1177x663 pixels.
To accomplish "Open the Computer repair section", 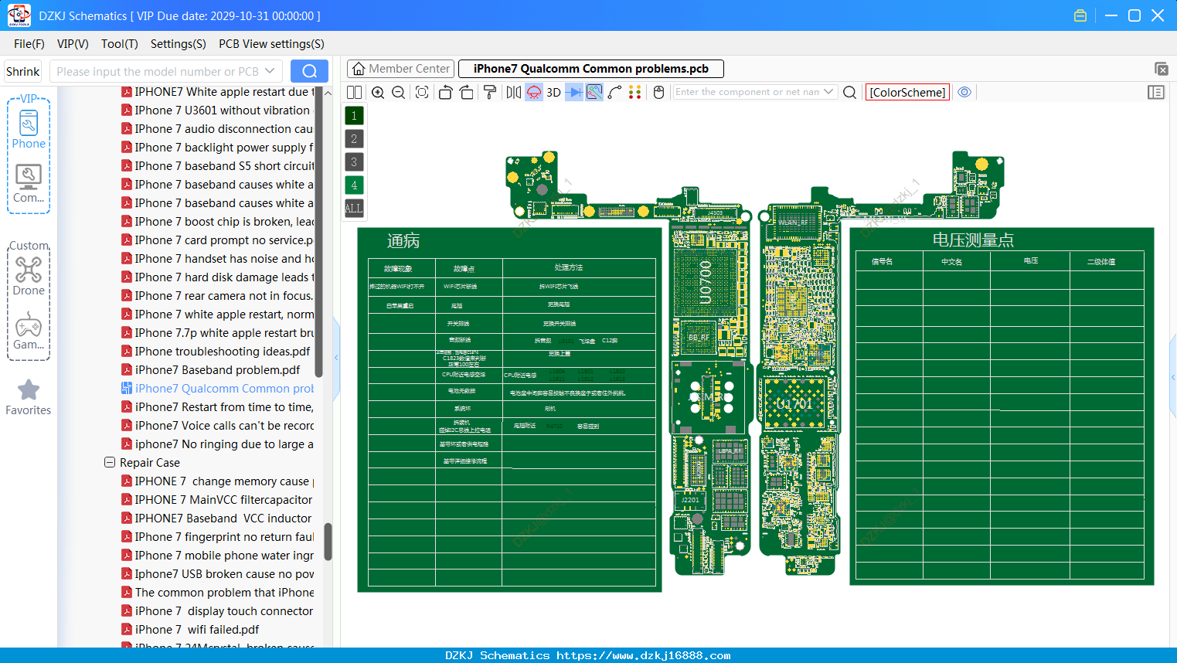I will coord(29,184).
